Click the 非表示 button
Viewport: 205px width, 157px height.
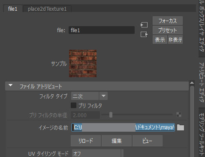(175, 39)
